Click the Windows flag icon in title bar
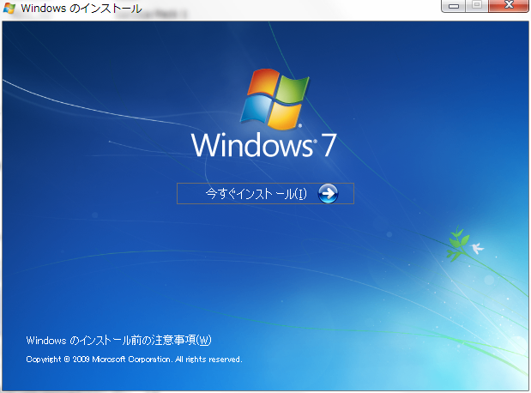531x393 pixels. (9, 8)
